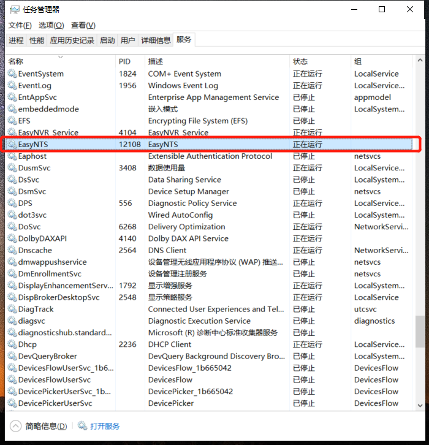429x445 pixels.
Task: Click the Task Manager title bar icon
Action: (15, 10)
